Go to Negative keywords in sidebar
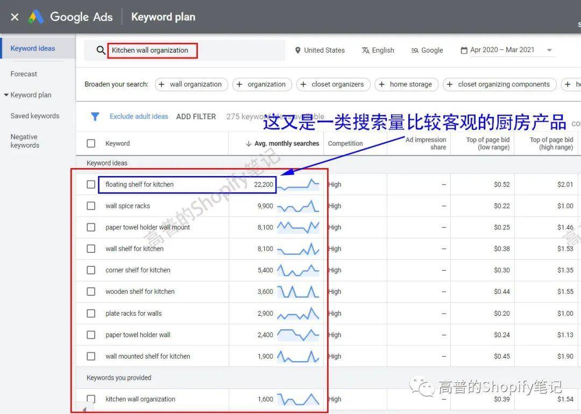Screen dimensions: 581x414 coord(25,141)
